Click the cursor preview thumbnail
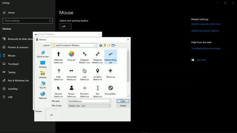237x133 pixels. [51, 115]
